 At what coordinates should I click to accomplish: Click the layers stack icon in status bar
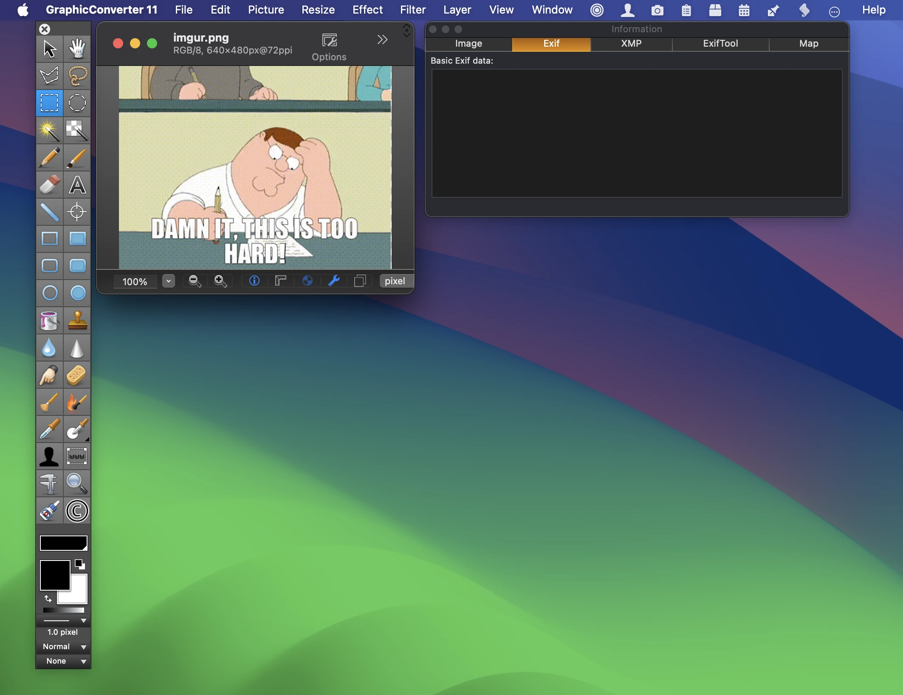coord(360,281)
